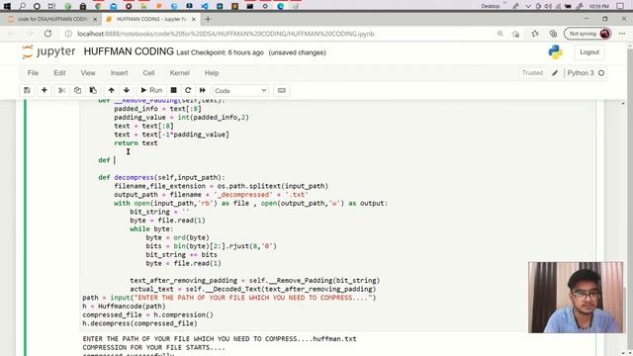Click the 'return text' line in code
The width and height of the screenshot is (633, 356).
pos(136,142)
